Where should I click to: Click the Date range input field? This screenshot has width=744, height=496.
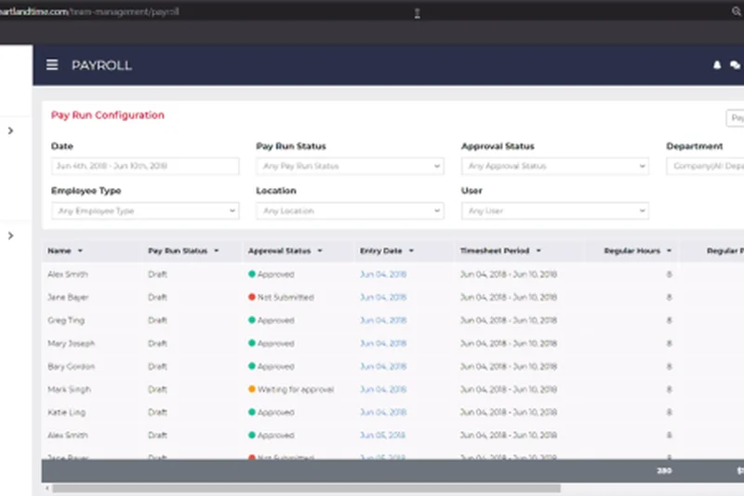click(x=145, y=167)
